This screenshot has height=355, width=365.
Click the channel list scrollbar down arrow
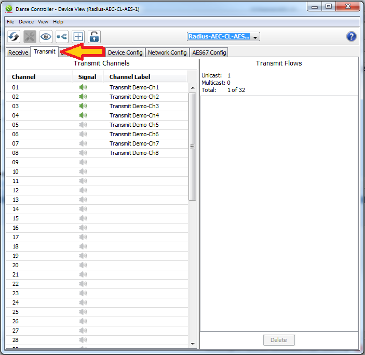point(193,344)
